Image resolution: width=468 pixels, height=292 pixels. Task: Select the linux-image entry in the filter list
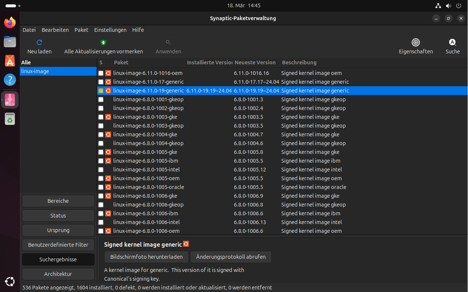(35, 71)
